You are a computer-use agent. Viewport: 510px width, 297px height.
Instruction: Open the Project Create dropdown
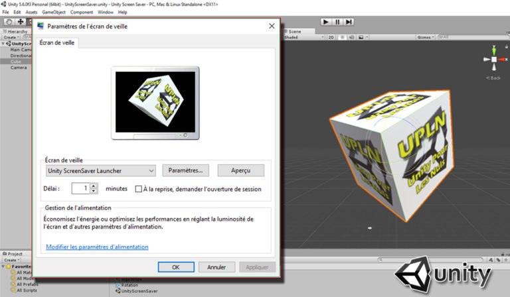pyautogui.click(x=12, y=260)
